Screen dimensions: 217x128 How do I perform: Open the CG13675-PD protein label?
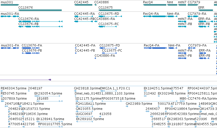point(110,45)
